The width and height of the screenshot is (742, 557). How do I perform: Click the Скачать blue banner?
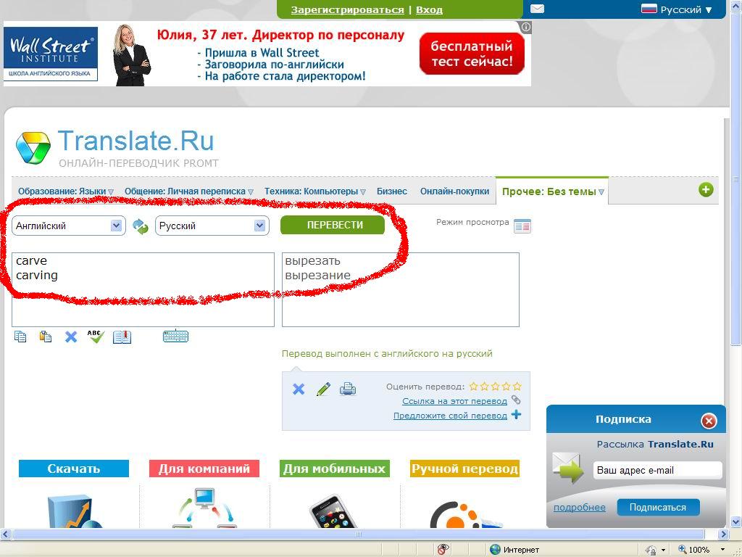(x=74, y=469)
